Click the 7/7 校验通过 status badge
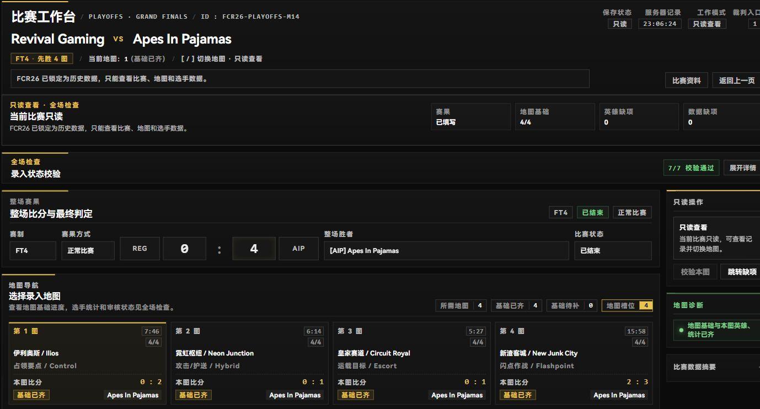The image size is (760, 409). [691, 168]
